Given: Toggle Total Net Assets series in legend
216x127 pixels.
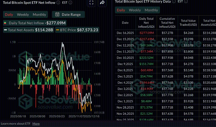Looking at the screenshot, I should pyautogui.click(x=28, y=30).
